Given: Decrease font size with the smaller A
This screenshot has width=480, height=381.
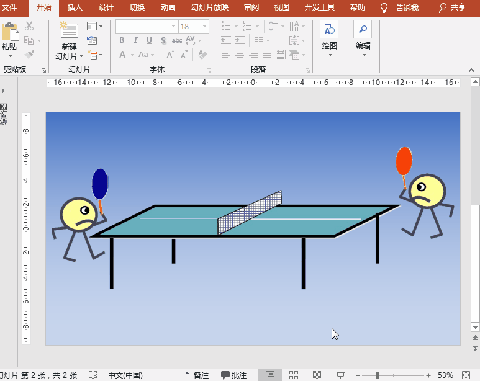Looking at the screenshot, I should 184,55.
